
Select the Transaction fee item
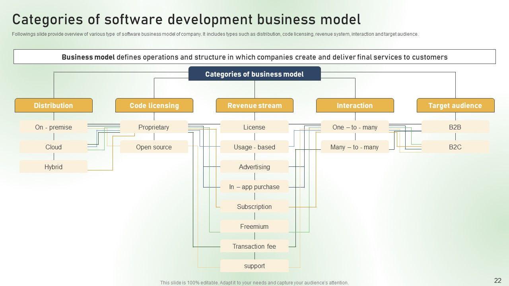(254, 246)
